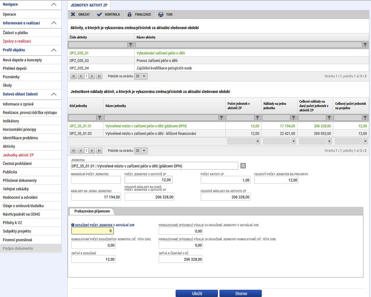The image size is (371, 297).
Task: Open Horizontální principy menu item
Action: pos(30,129)
